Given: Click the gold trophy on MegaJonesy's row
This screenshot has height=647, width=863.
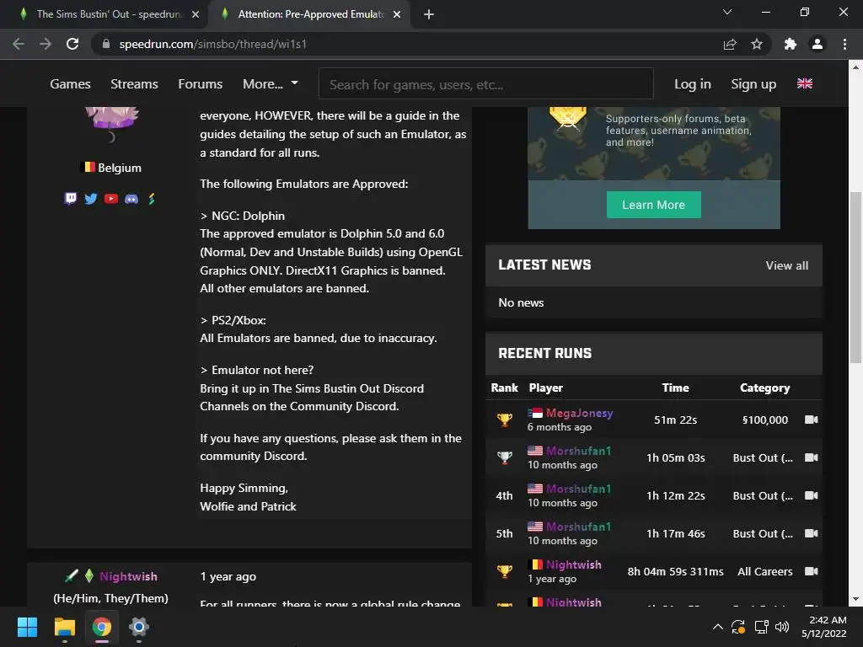Looking at the screenshot, I should [x=505, y=420].
